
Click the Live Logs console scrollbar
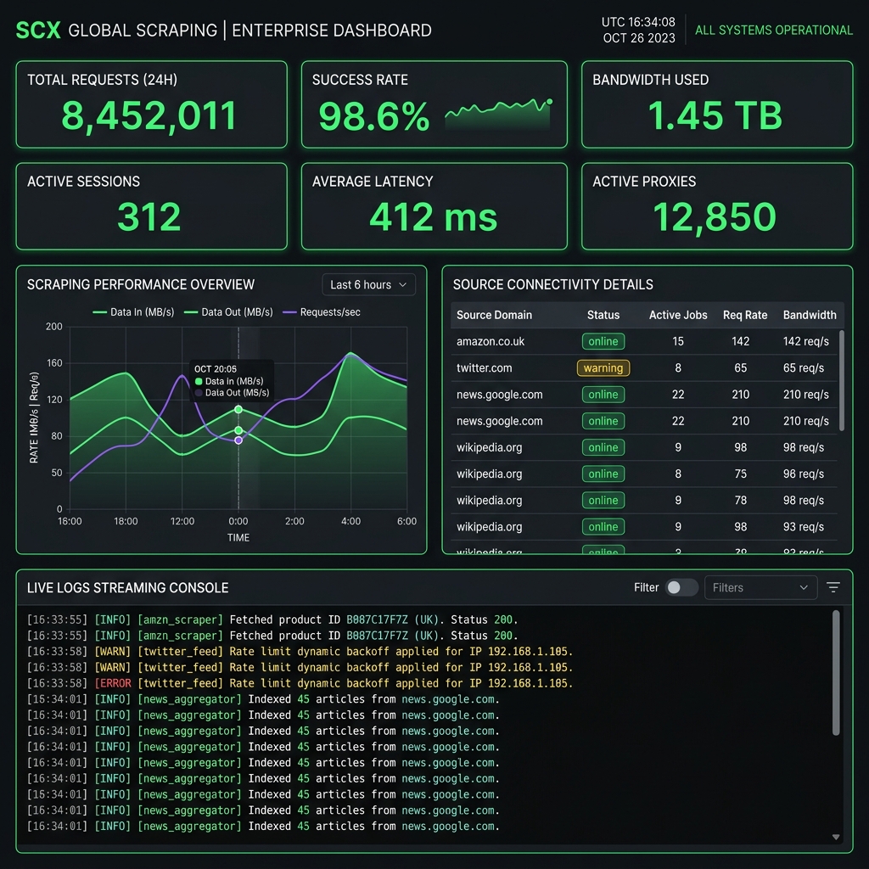(836, 673)
